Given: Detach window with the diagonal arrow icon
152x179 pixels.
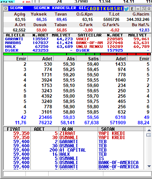Looking at the screenshot, I should (x=143, y=9).
